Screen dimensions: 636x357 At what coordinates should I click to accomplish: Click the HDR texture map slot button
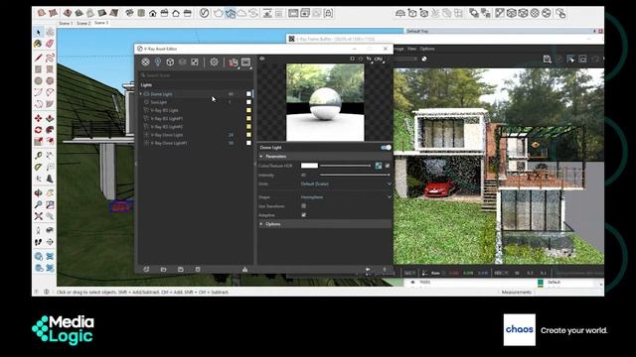(379, 166)
